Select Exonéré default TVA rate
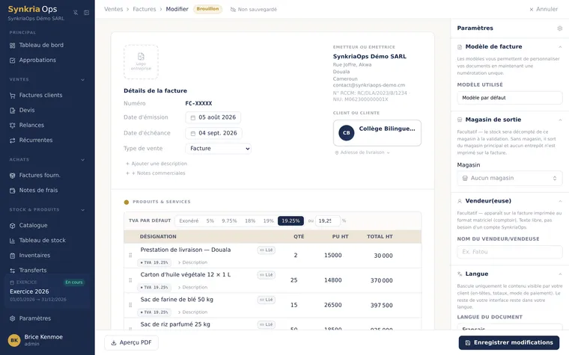 [189, 220]
